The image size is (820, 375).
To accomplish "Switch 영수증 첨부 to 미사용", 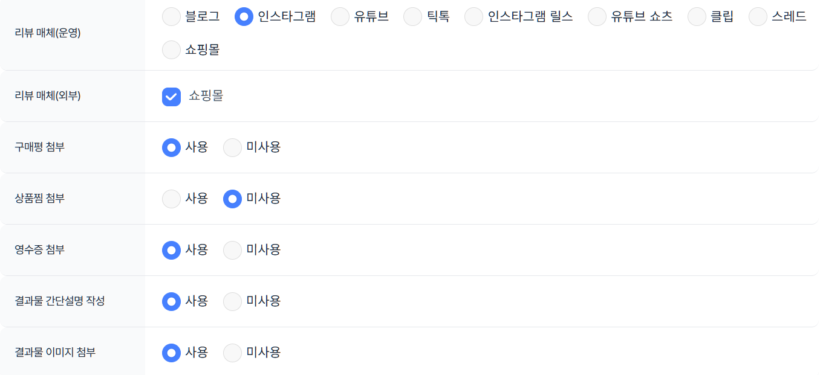I will 233,250.
